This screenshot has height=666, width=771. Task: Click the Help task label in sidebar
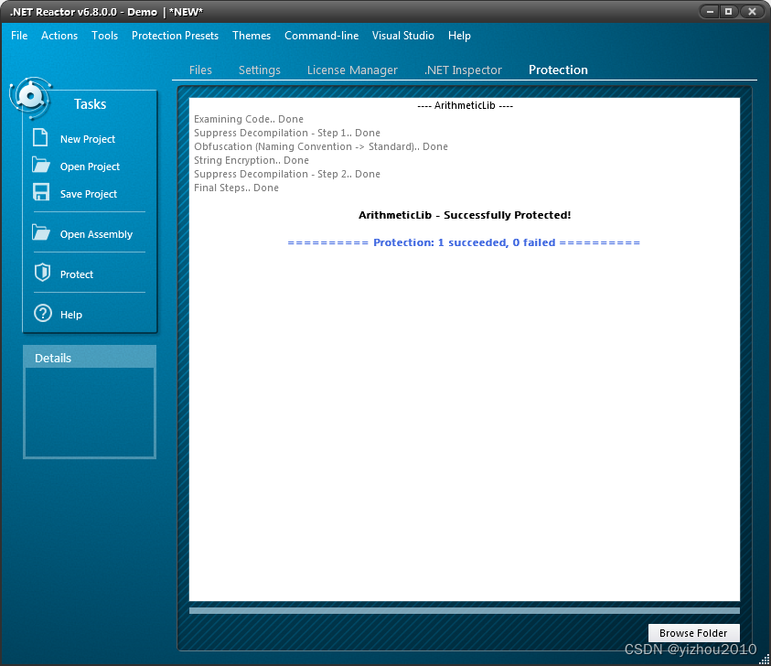71,315
